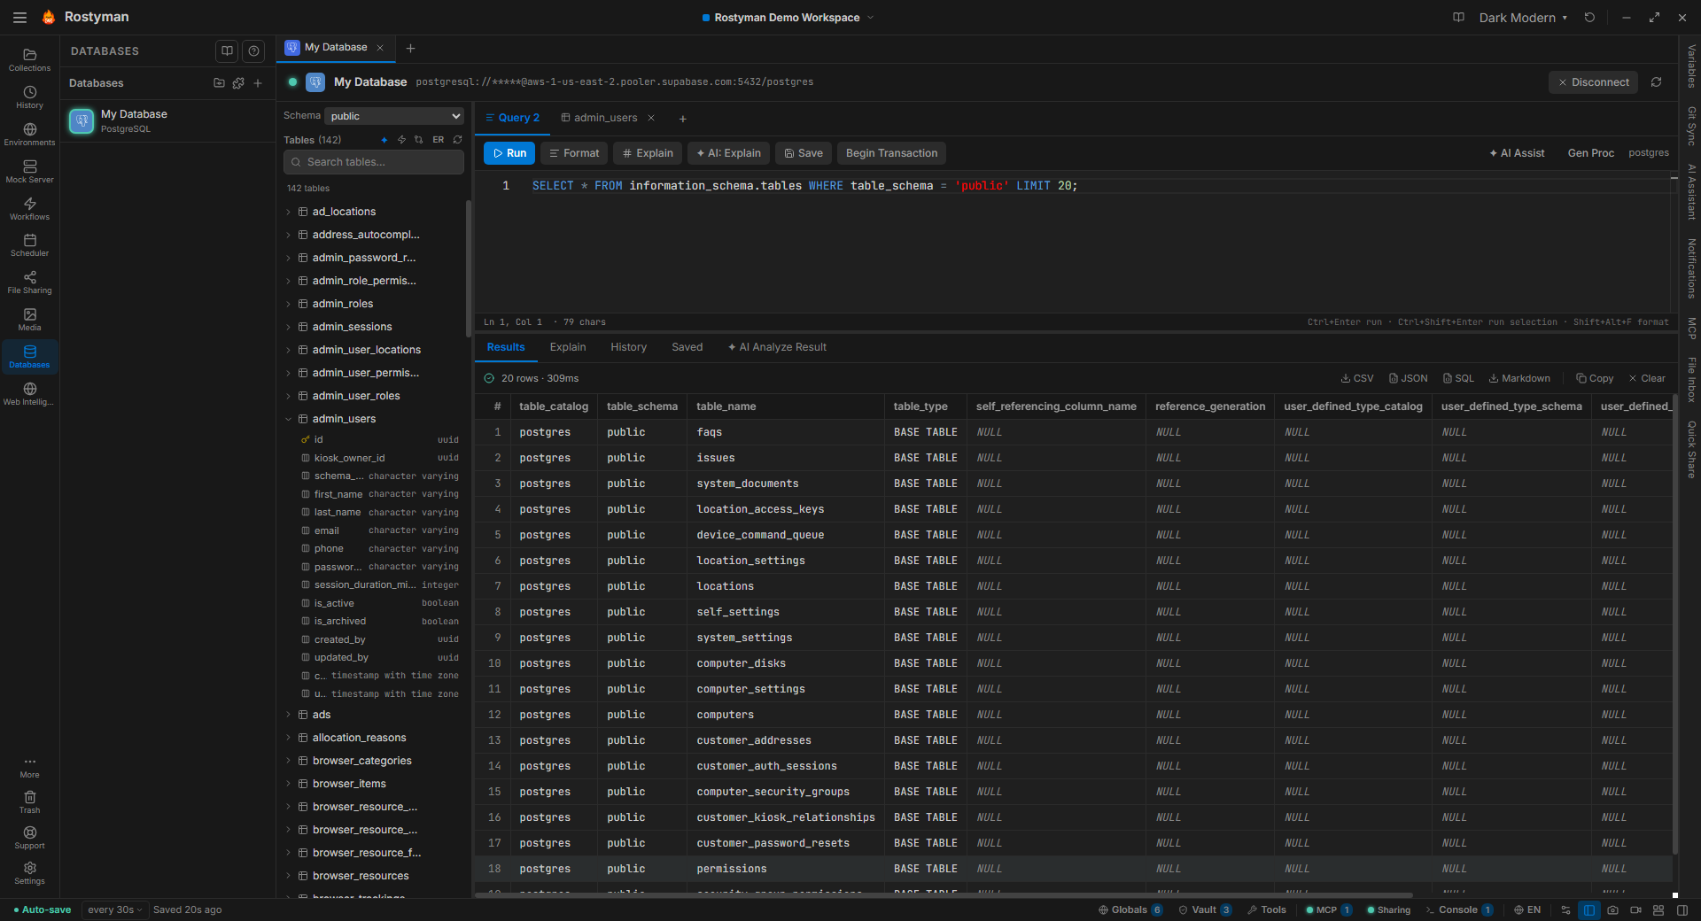Open the Schema public dropdown
Image resolution: width=1701 pixels, height=921 pixels.
click(394, 116)
